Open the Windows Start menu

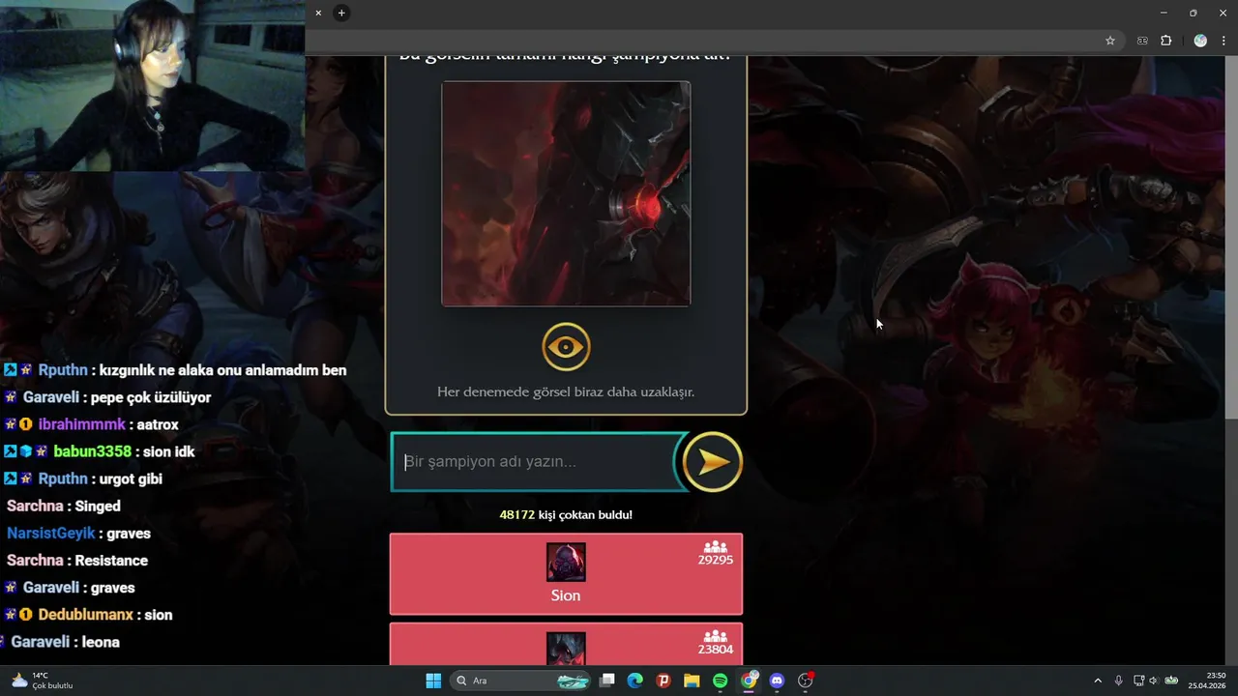click(433, 681)
